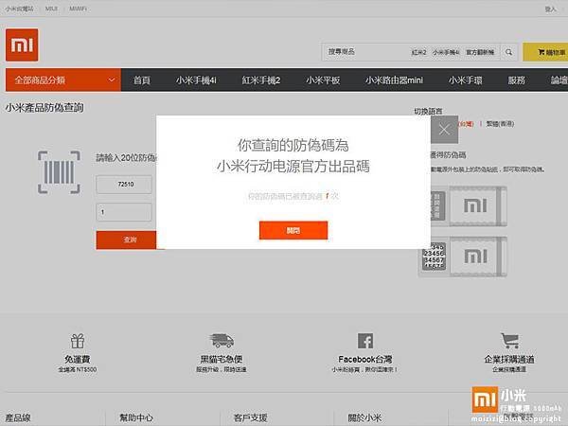Click the MiWiFi link in top bar

pyautogui.click(x=78, y=9)
